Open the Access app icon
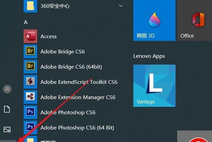Screen dimensions: 212x142 [30, 36]
